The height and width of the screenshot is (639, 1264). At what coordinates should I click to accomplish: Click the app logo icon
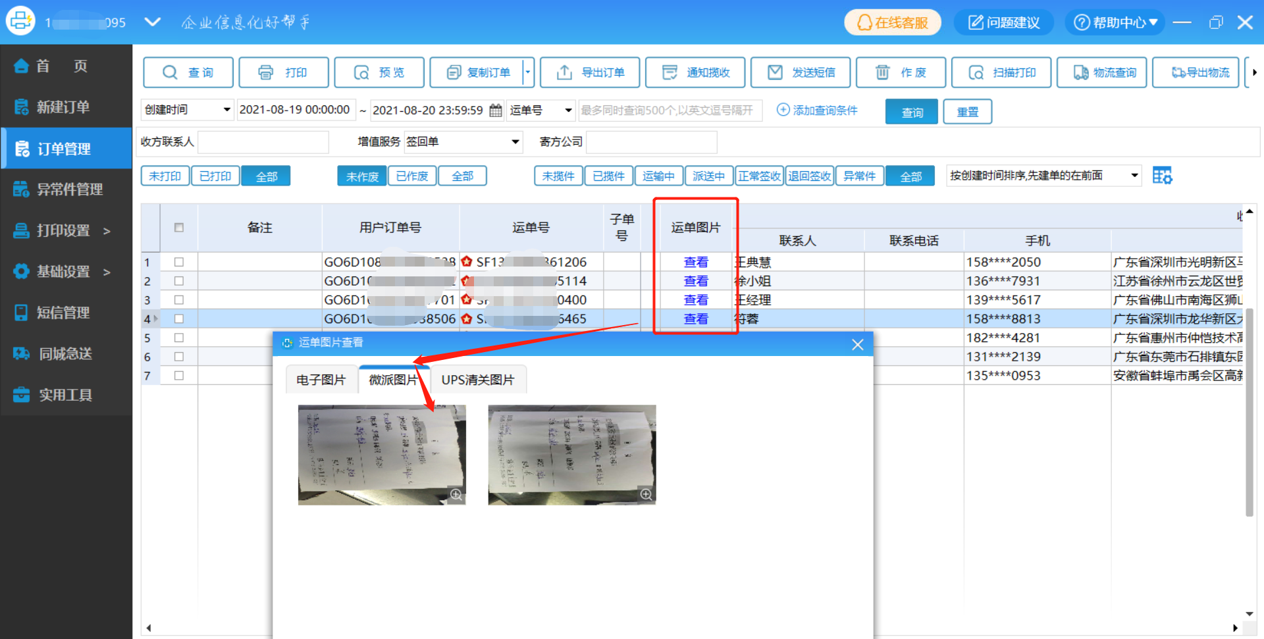[x=20, y=21]
